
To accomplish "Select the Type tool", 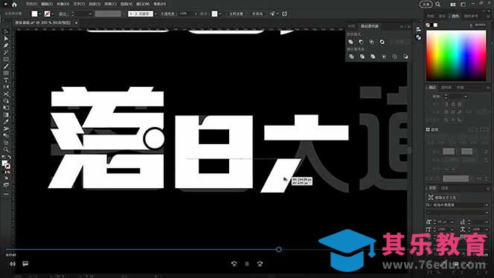I will (x=6, y=80).
